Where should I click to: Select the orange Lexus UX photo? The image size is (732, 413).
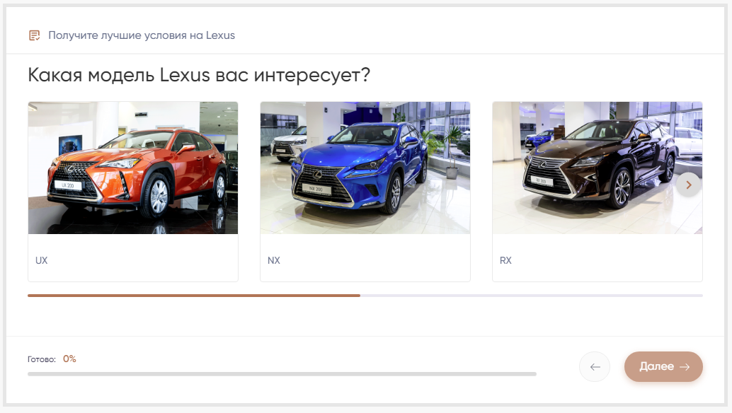tap(133, 168)
